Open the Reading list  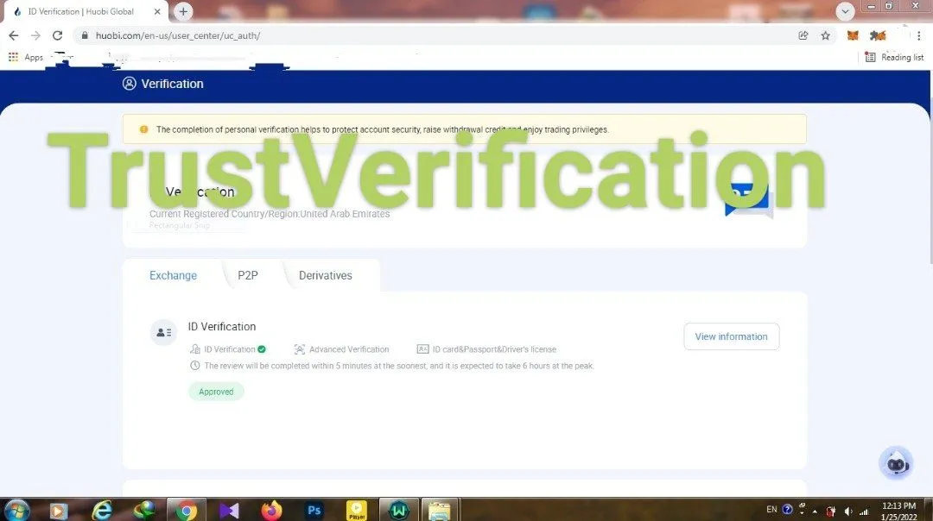[x=895, y=57]
